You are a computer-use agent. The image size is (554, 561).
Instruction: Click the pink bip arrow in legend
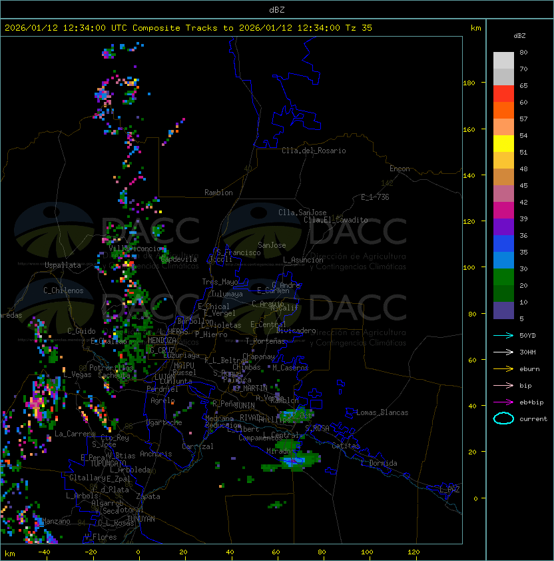coord(503,385)
